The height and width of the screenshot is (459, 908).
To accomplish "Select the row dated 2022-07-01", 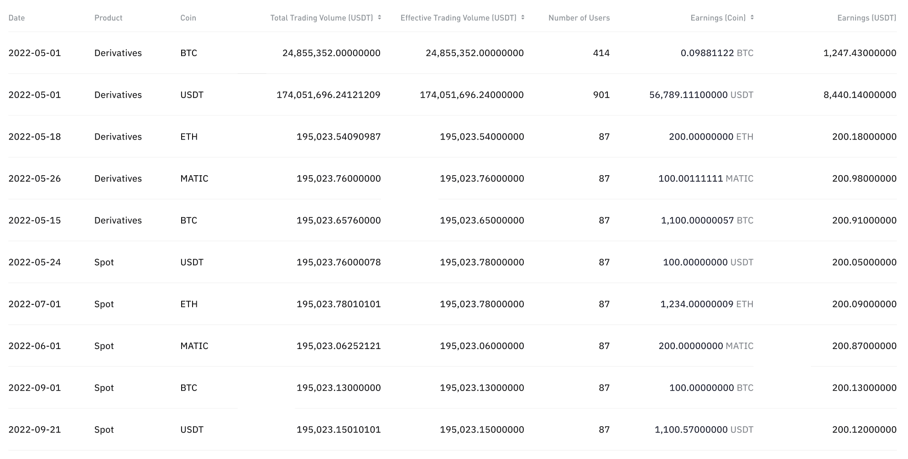I will pos(453,304).
